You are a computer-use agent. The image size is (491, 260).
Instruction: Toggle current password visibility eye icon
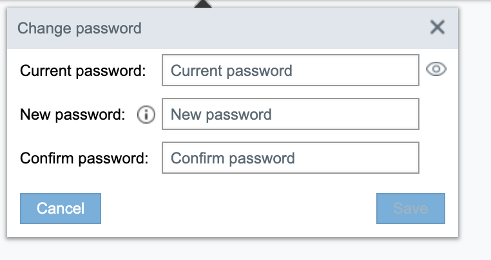(437, 70)
